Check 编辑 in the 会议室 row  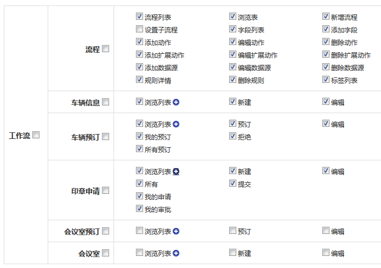click(326, 253)
